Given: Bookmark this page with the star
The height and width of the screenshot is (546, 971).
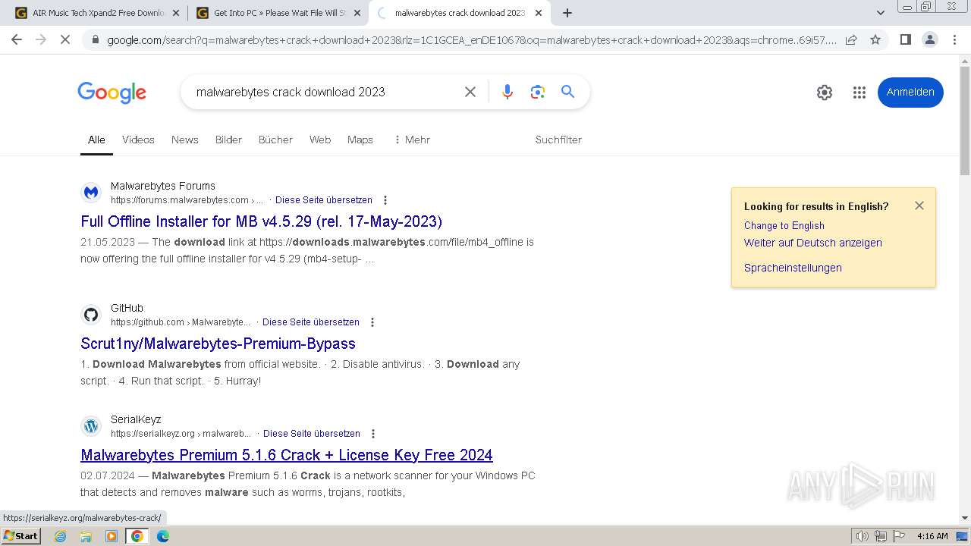Looking at the screenshot, I should tap(875, 39).
